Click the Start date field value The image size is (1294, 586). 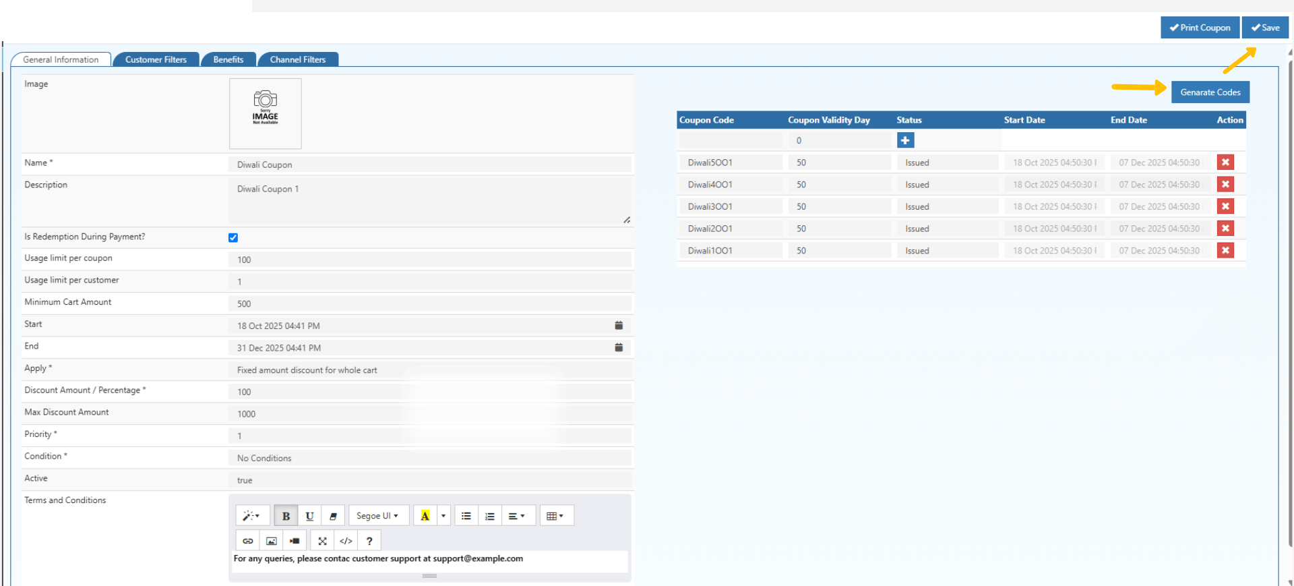[x=278, y=326]
